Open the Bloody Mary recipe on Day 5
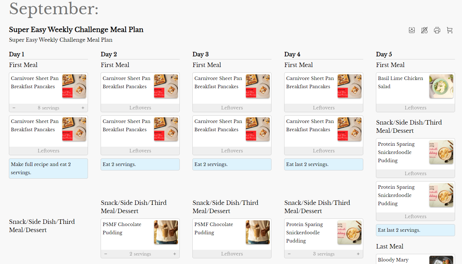The width and height of the screenshot is (462, 264). pyautogui.click(x=393, y=260)
